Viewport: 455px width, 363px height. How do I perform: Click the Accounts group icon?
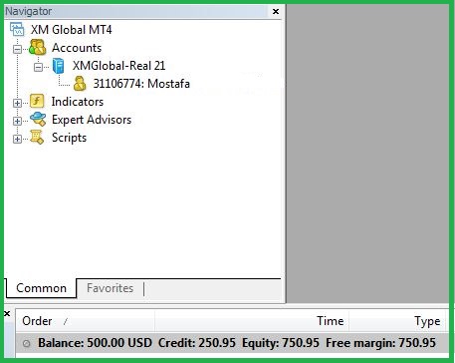click(38, 47)
